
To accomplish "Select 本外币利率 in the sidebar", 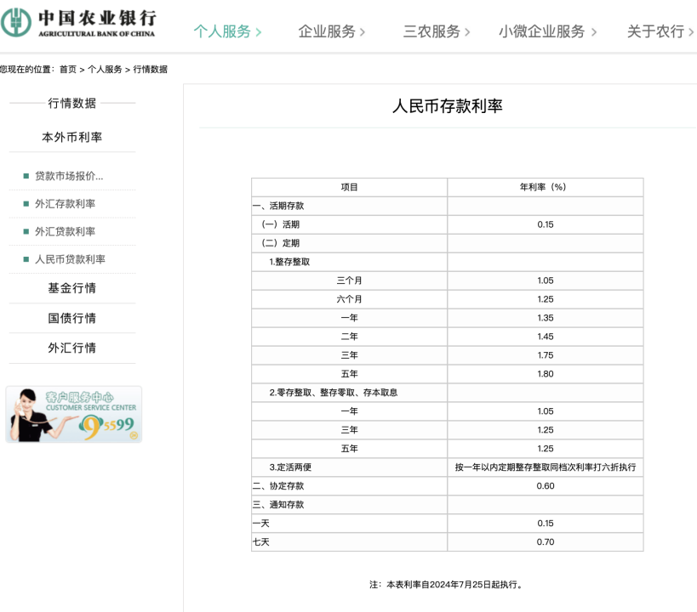I will [x=72, y=137].
